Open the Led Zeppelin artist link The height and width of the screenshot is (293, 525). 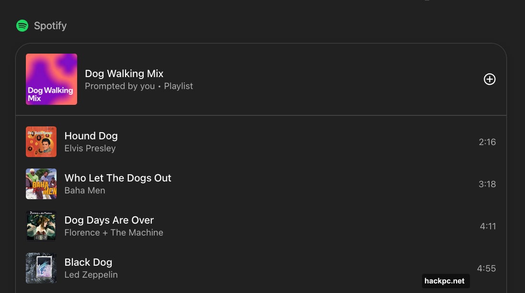click(91, 275)
